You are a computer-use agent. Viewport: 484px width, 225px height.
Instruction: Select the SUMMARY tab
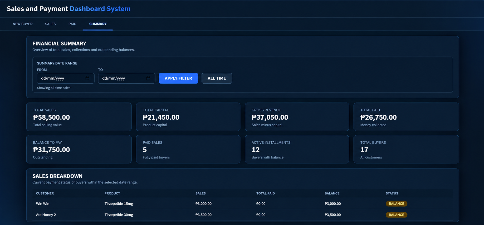[98, 24]
